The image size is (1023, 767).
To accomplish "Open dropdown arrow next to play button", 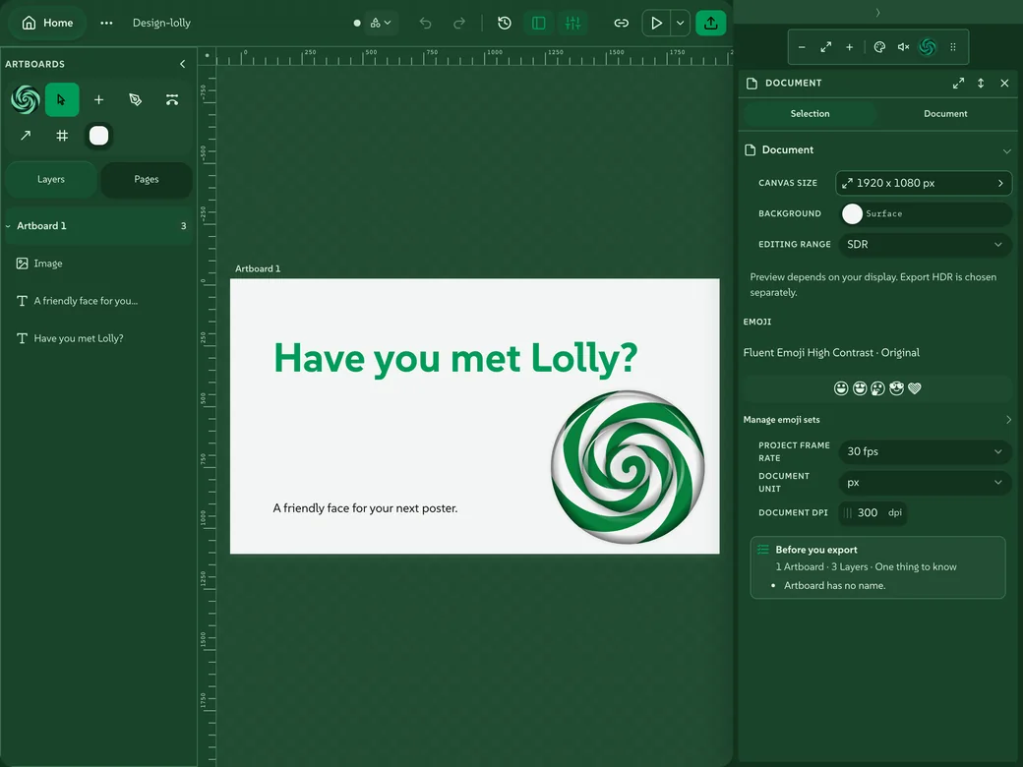I will (680, 23).
